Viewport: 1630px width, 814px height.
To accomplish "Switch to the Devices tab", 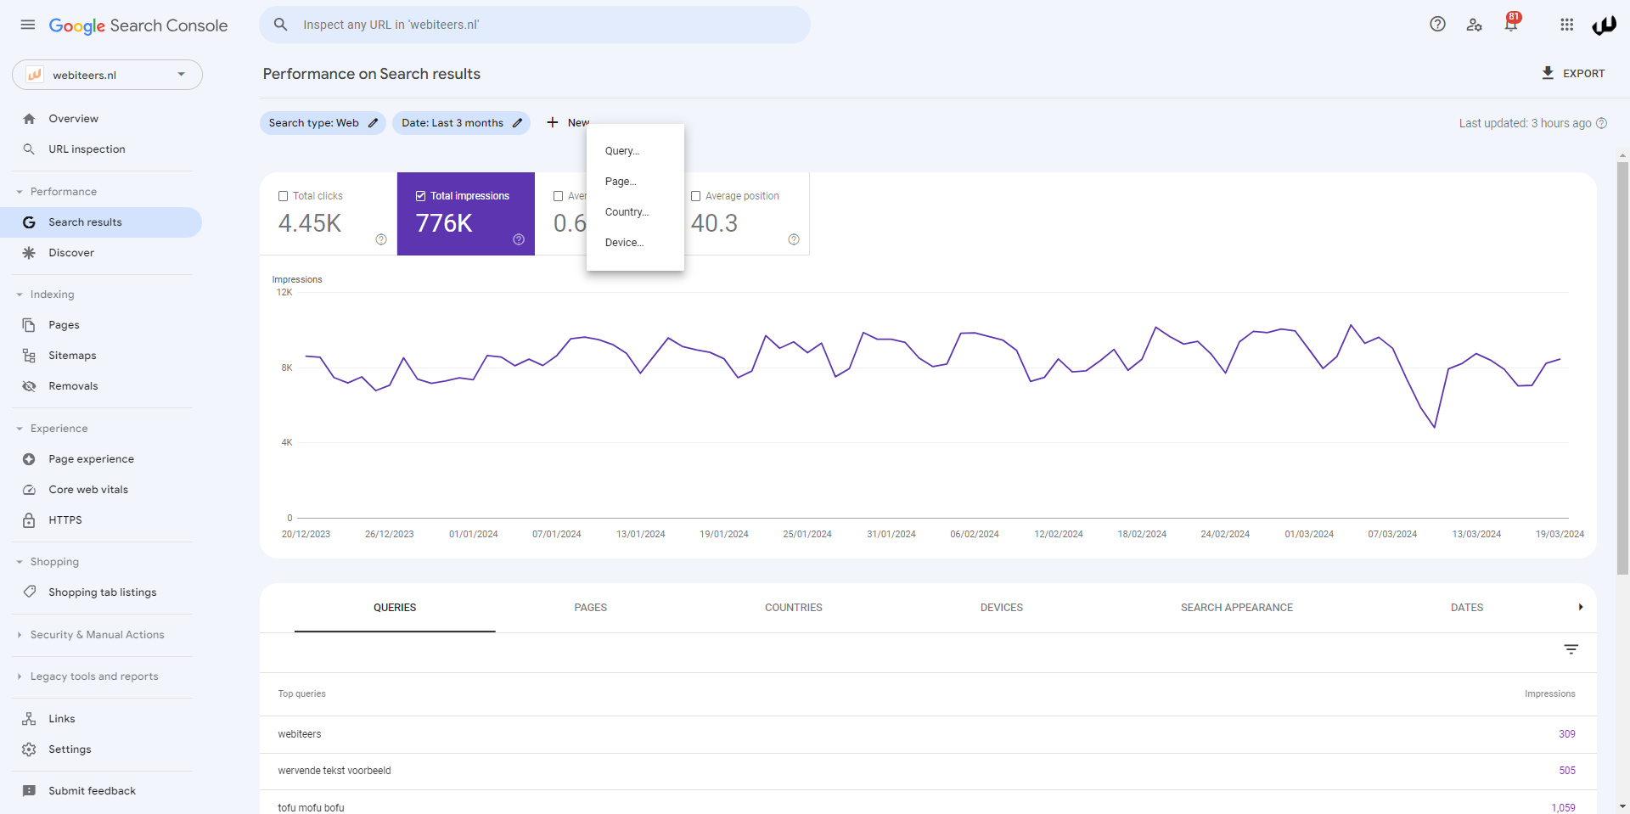I will (1002, 608).
